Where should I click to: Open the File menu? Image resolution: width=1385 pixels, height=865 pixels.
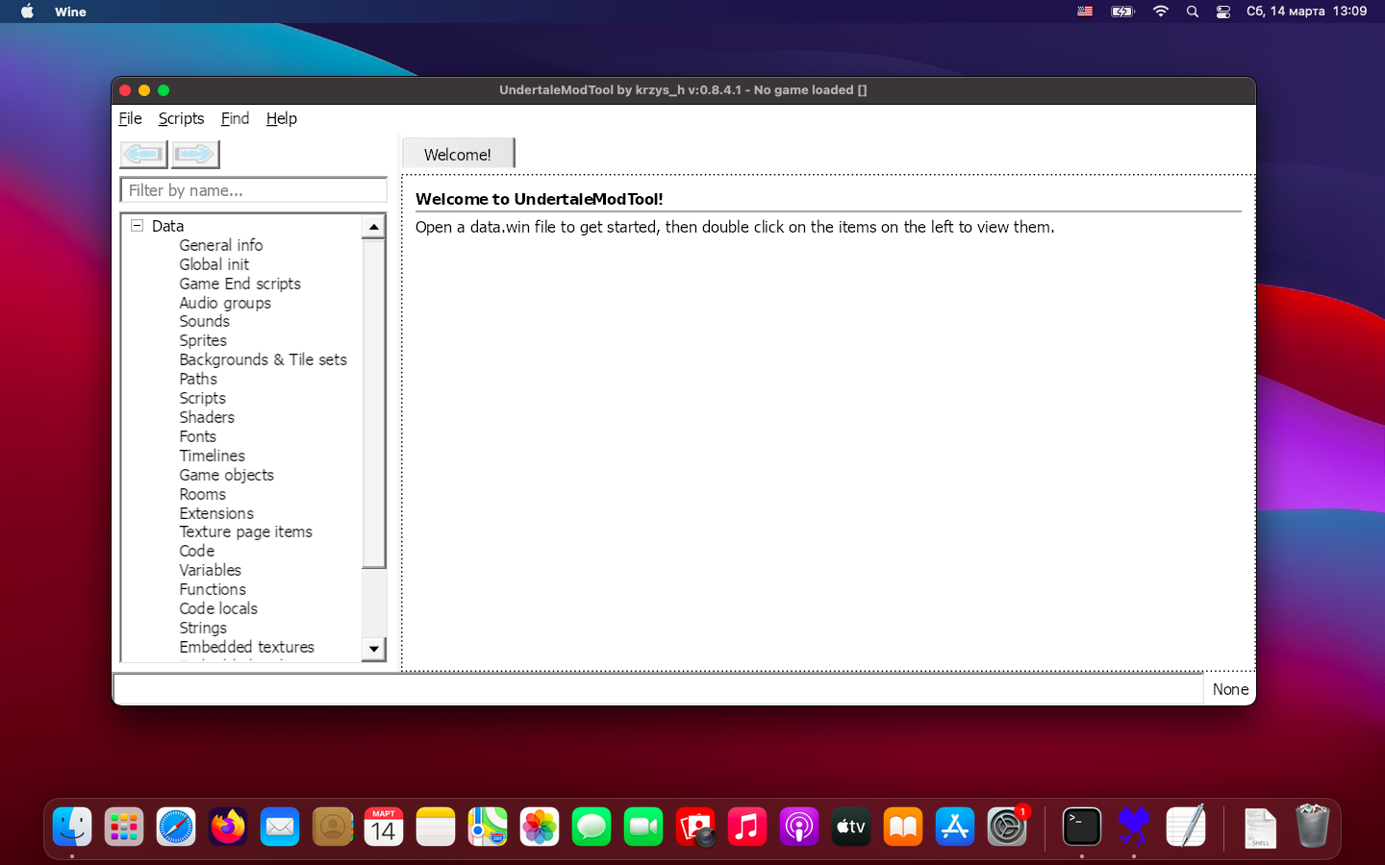tap(130, 118)
